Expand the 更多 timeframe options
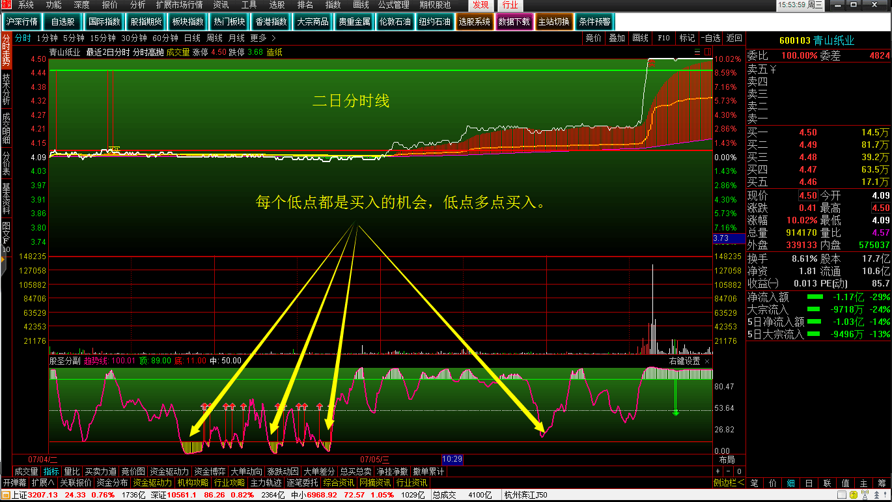The width and height of the screenshot is (892, 502). click(x=263, y=38)
